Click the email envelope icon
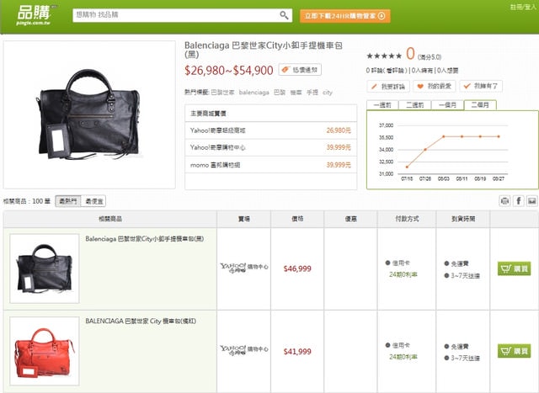The height and width of the screenshot is (393, 539). [531, 201]
